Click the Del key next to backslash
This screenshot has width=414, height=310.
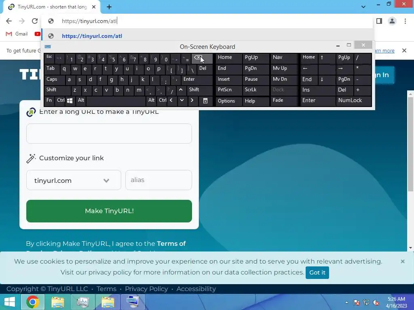[x=205, y=69]
